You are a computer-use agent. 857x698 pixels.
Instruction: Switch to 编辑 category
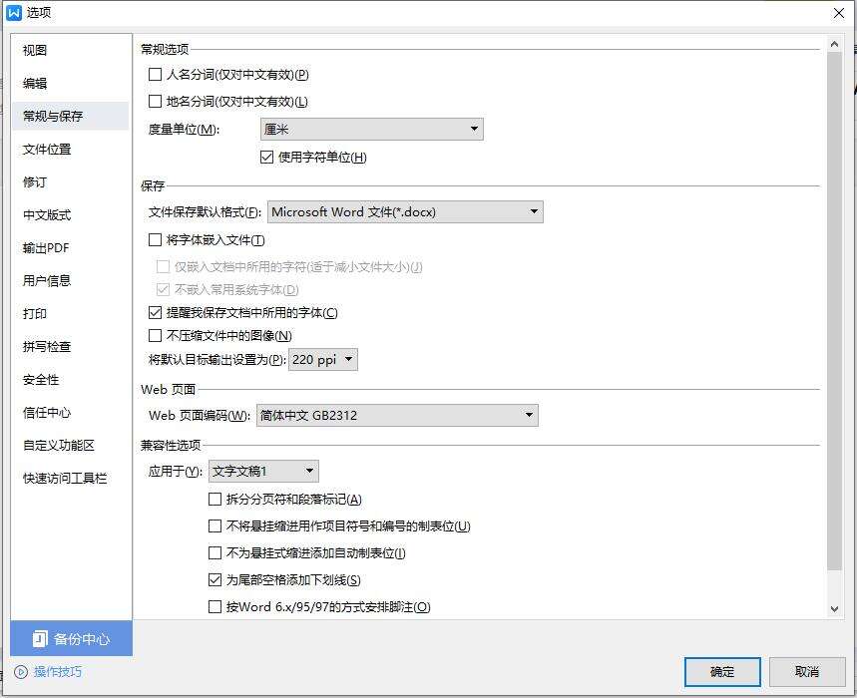[71, 83]
